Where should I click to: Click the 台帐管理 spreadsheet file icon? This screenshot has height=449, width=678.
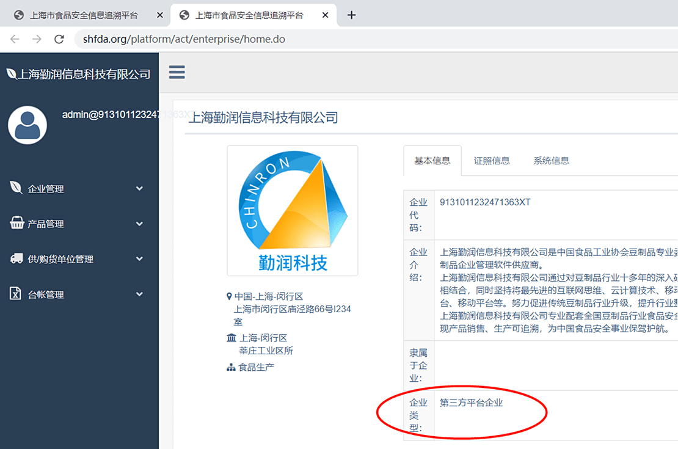coord(15,293)
